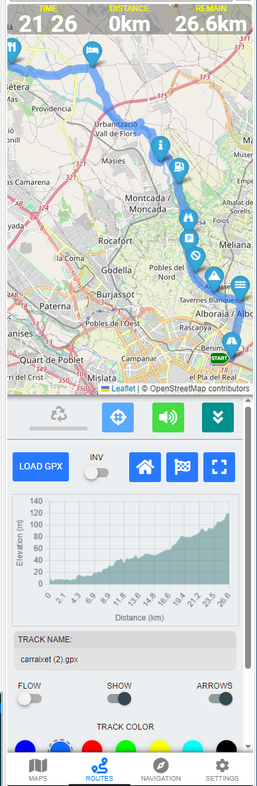
Task: Click the LOAD GPX button
Action: tap(41, 467)
